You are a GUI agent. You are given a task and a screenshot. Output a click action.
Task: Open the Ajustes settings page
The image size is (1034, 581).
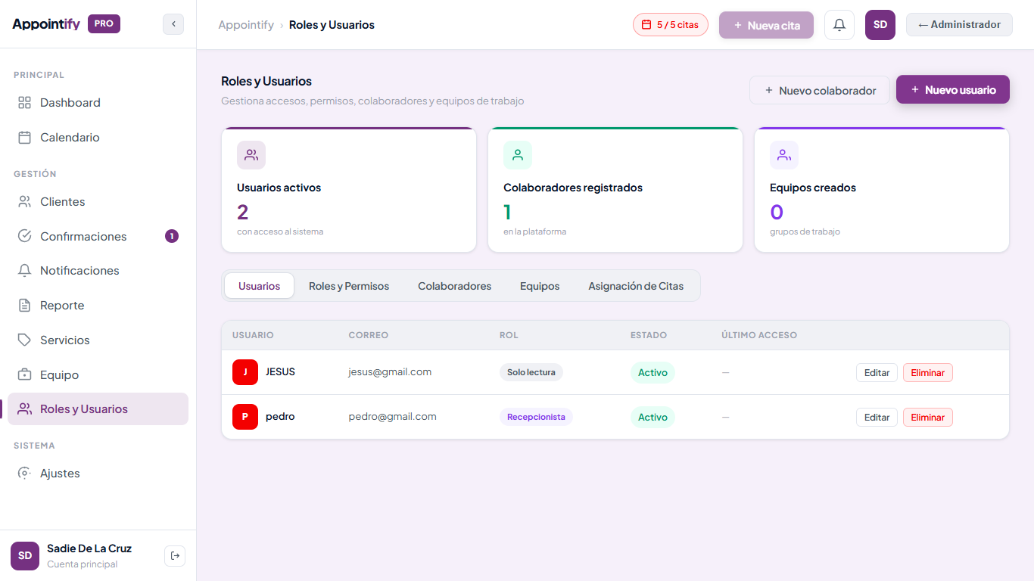point(98,473)
